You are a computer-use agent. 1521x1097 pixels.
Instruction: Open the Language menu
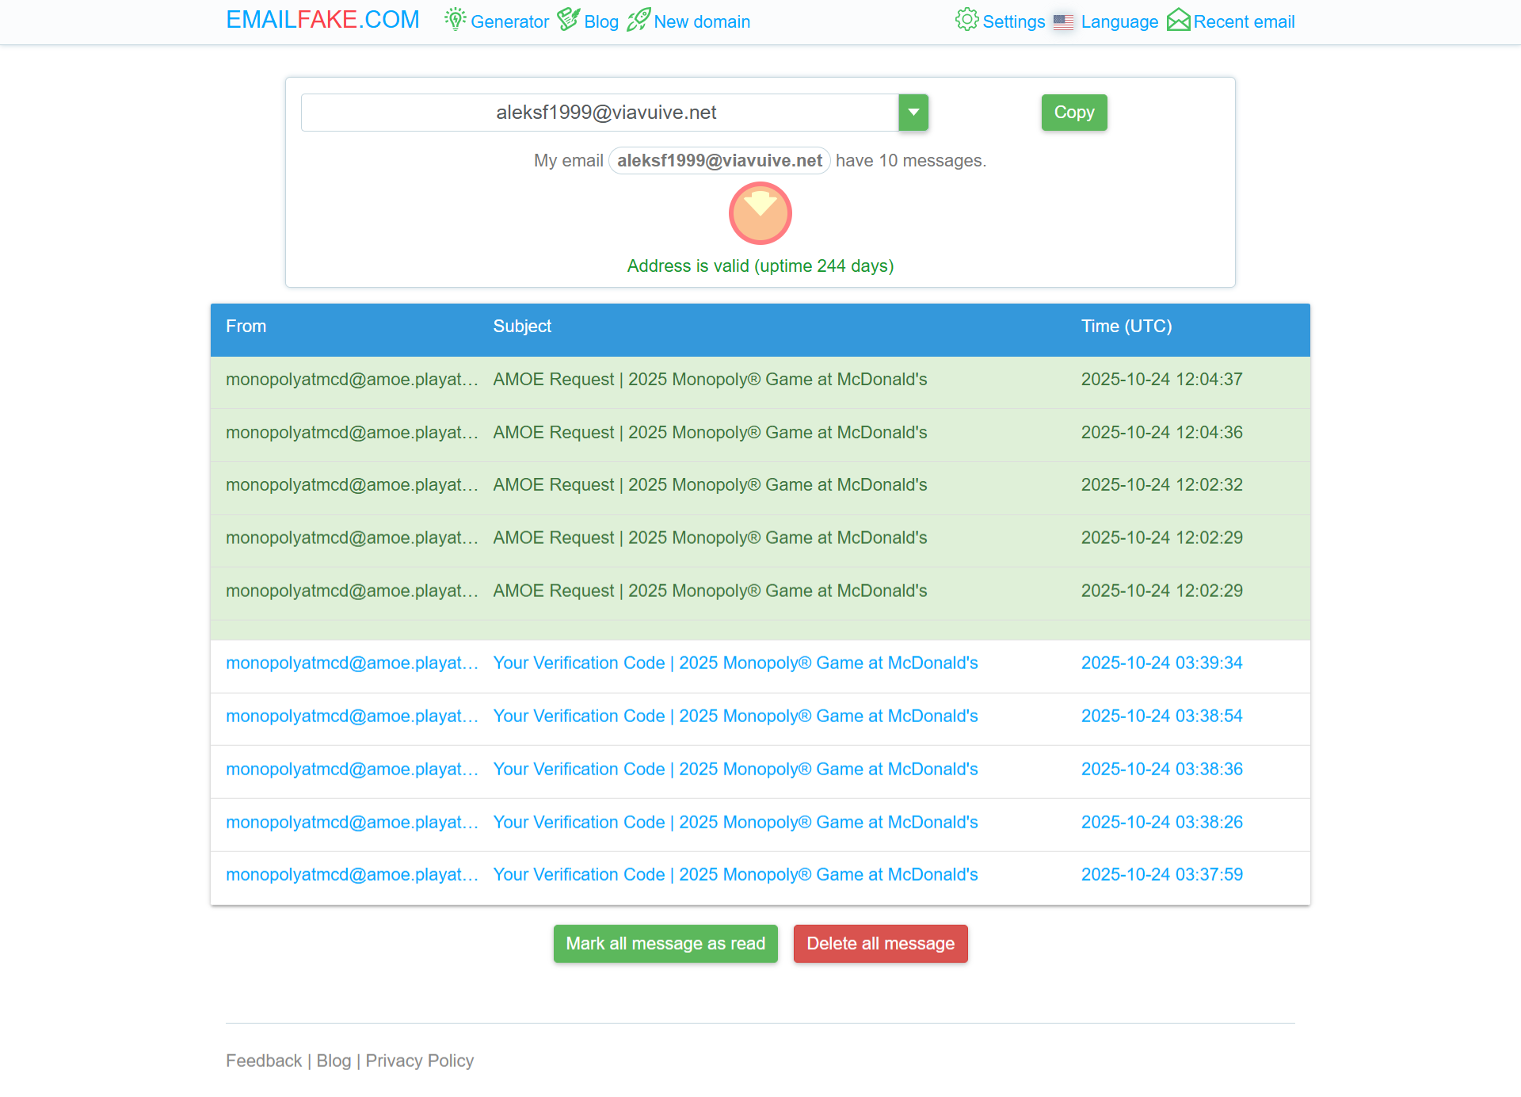coord(1119,22)
